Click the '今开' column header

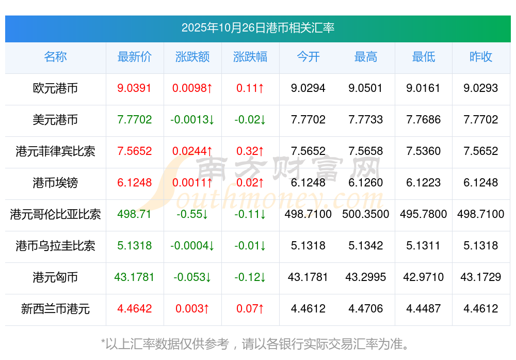point(308,57)
